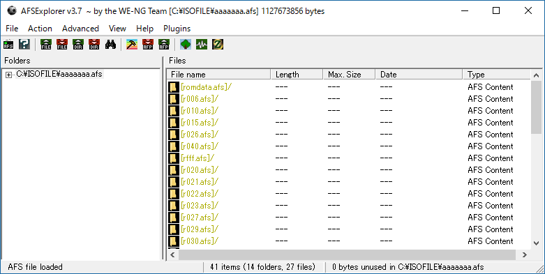Image resolution: width=545 pixels, height=274 pixels.
Task: Click the folder icon beside [r030.afs]/
Action: 174,241
